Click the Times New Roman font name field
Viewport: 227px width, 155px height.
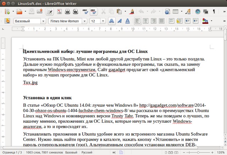coord(65,21)
